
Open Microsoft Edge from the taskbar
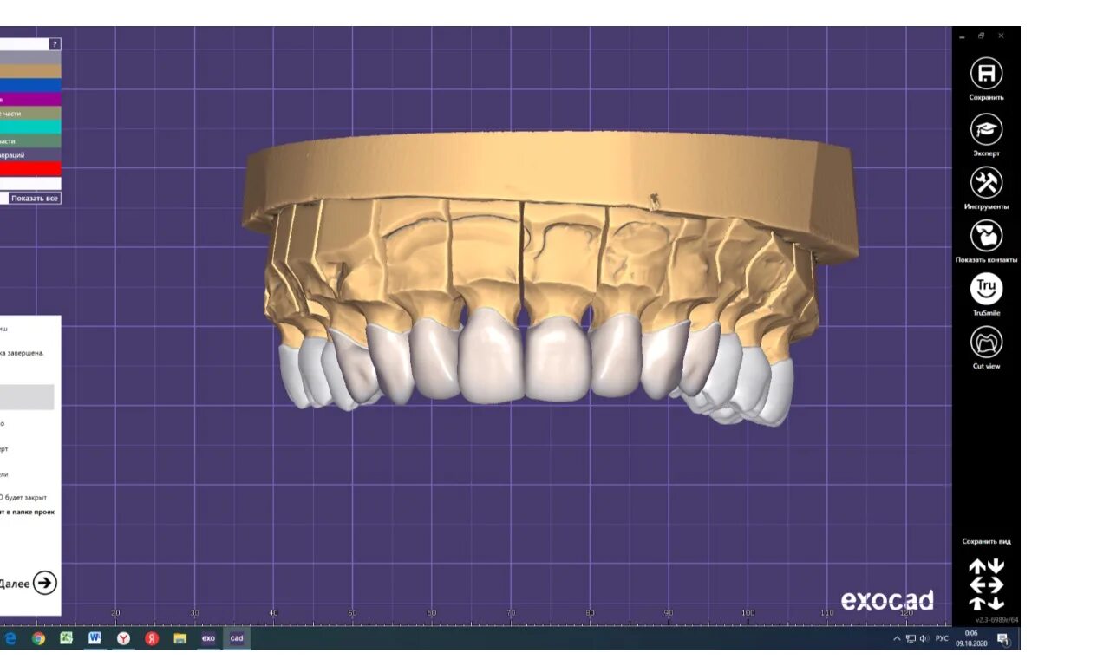[x=10, y=638]
